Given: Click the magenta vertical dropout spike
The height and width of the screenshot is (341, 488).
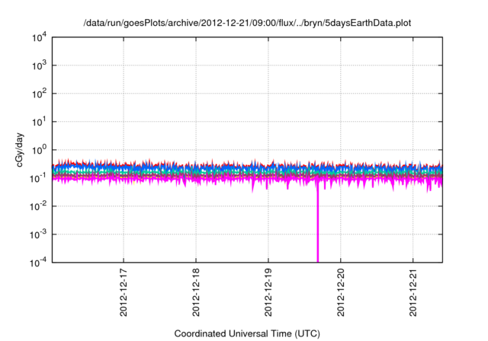Looking at the screenshot, I should [318, 224].
